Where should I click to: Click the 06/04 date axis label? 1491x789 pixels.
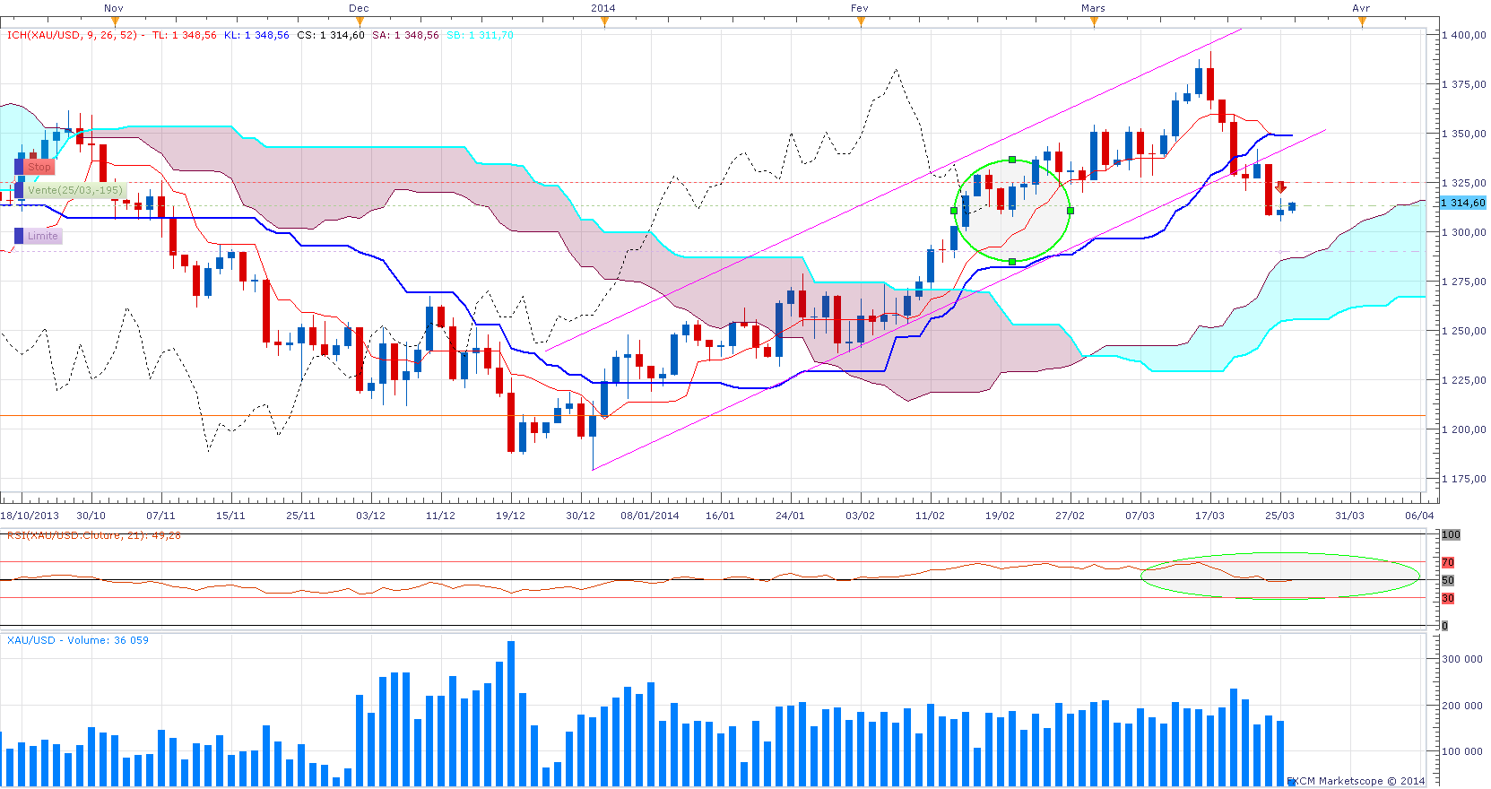pyautogui.click(x=1420, y=516)
